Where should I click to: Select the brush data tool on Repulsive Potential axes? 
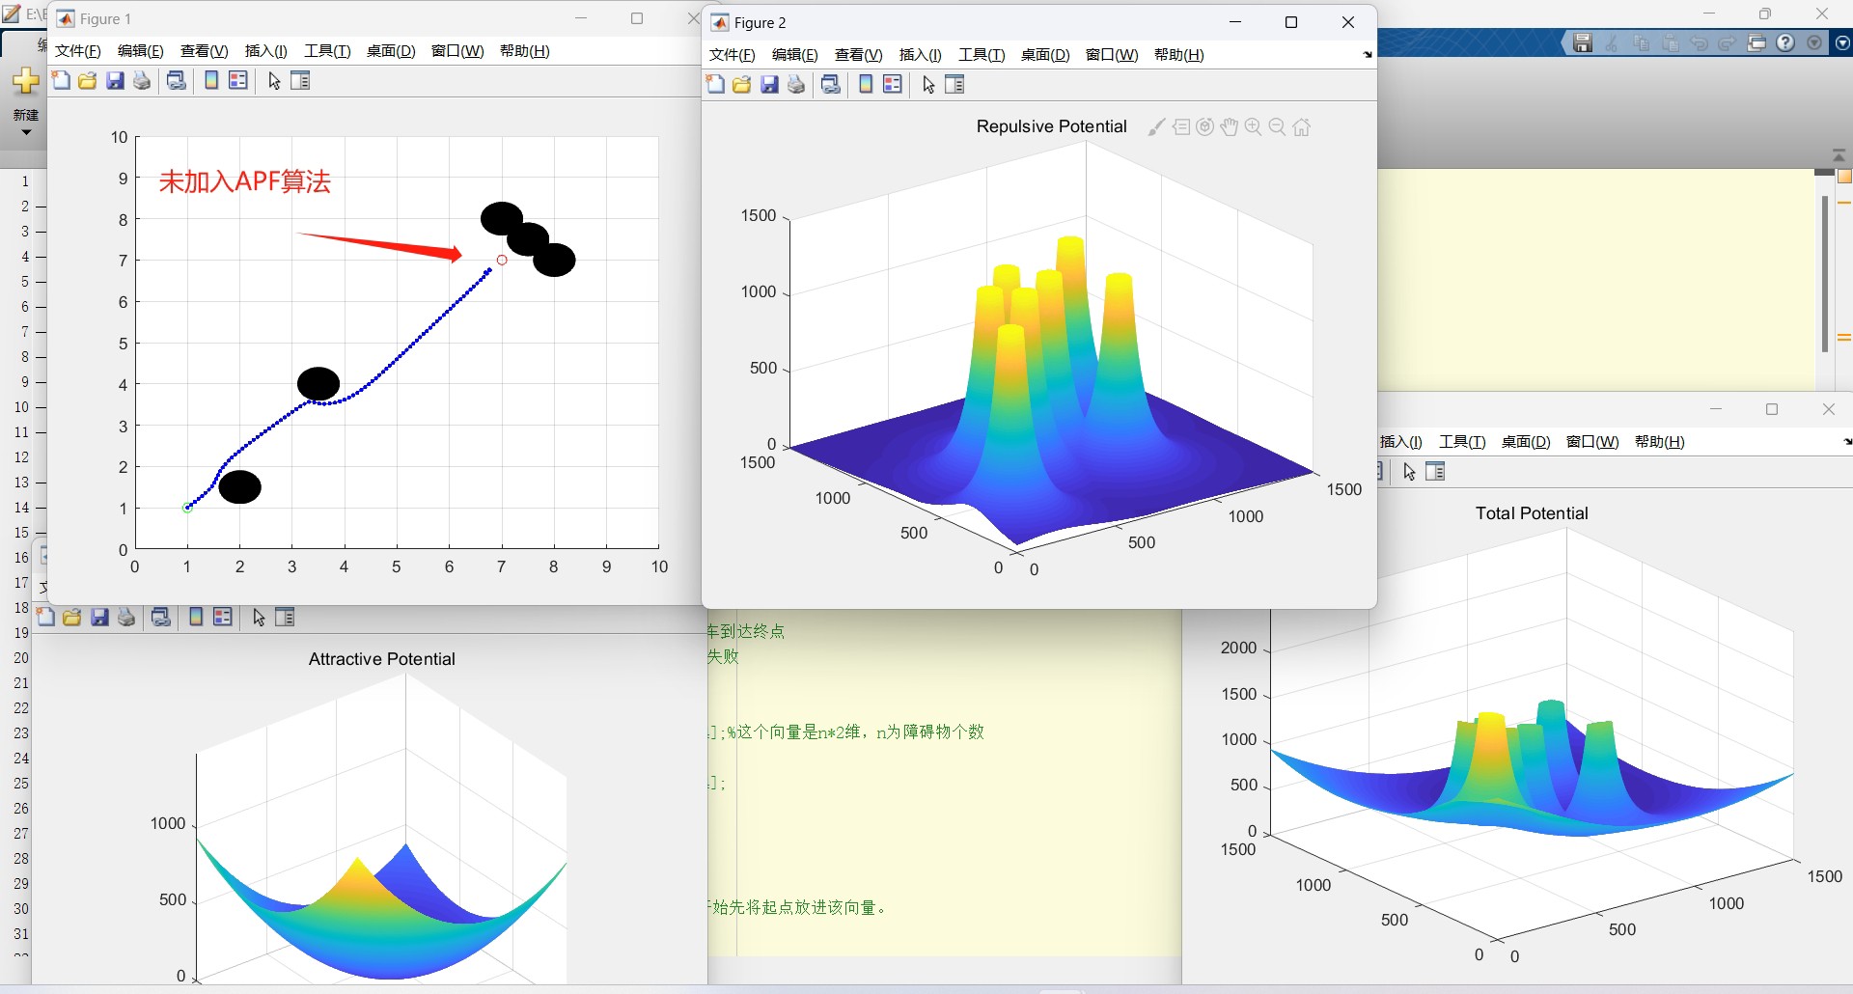[1156, 127]
